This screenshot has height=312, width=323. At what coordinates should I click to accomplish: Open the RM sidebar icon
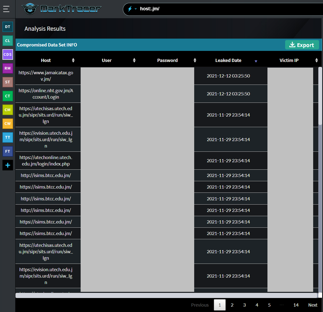[8, 68]
